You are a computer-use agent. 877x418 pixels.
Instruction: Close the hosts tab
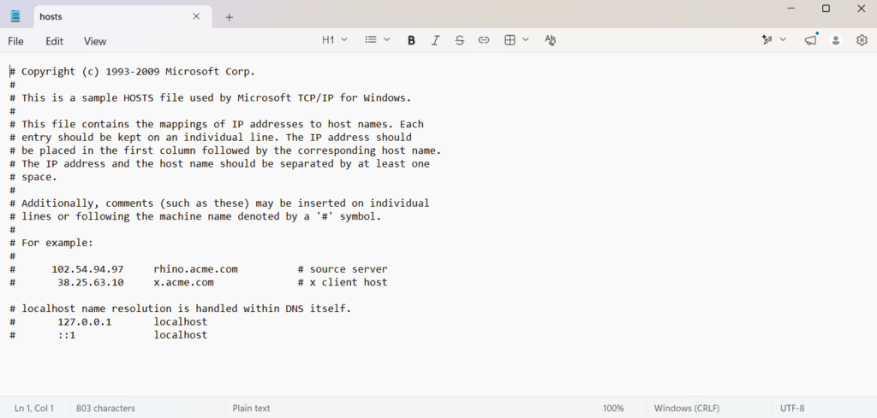click(x=196, y=17)
